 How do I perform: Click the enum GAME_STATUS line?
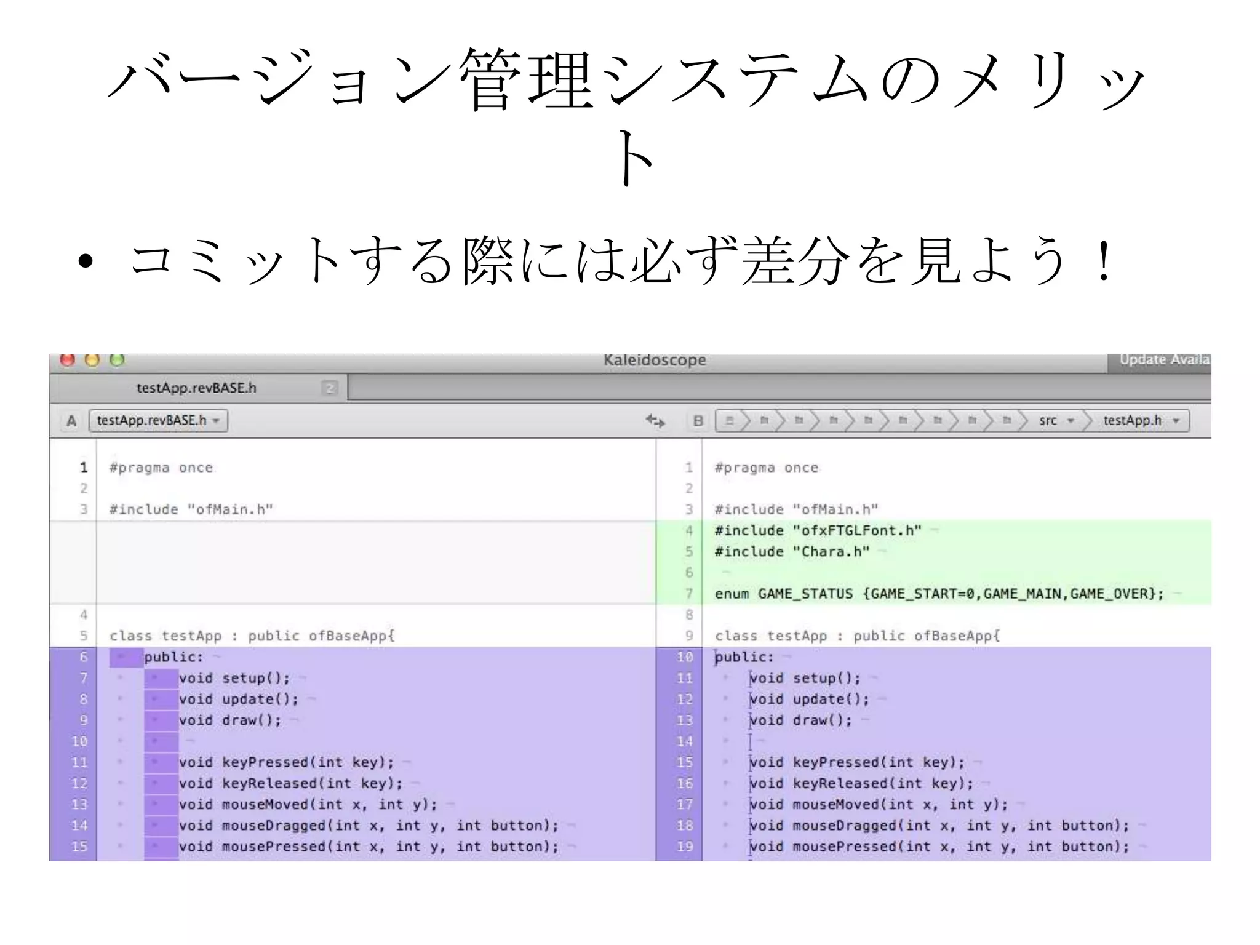point(939,594)
